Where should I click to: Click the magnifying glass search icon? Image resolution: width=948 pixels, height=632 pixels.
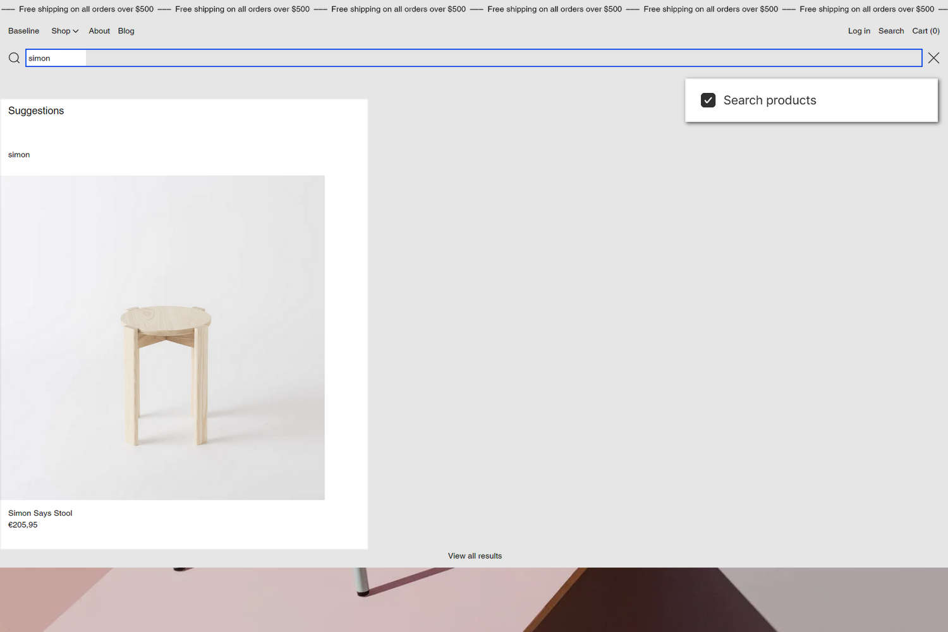pos(14,58)
